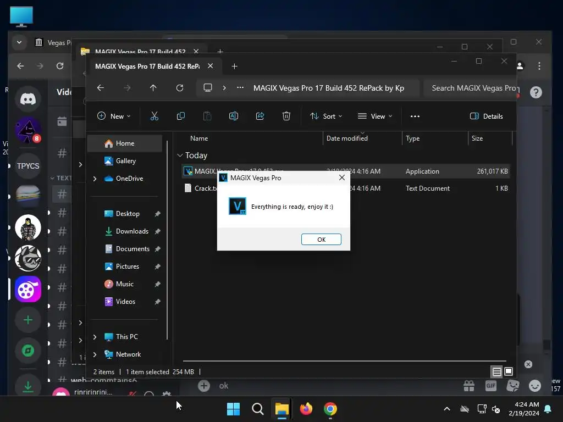Unpin Downloads using its pin icon
Image resolution: width=563 pixels, height=422 pixels.
coord(157,231)
